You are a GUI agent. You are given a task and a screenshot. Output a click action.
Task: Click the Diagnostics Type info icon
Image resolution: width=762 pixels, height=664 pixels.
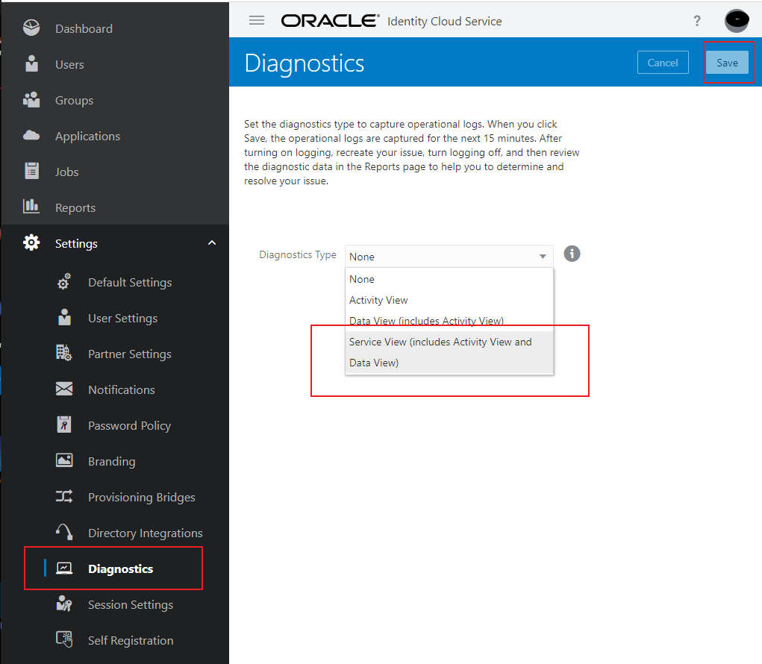(572, 254)
